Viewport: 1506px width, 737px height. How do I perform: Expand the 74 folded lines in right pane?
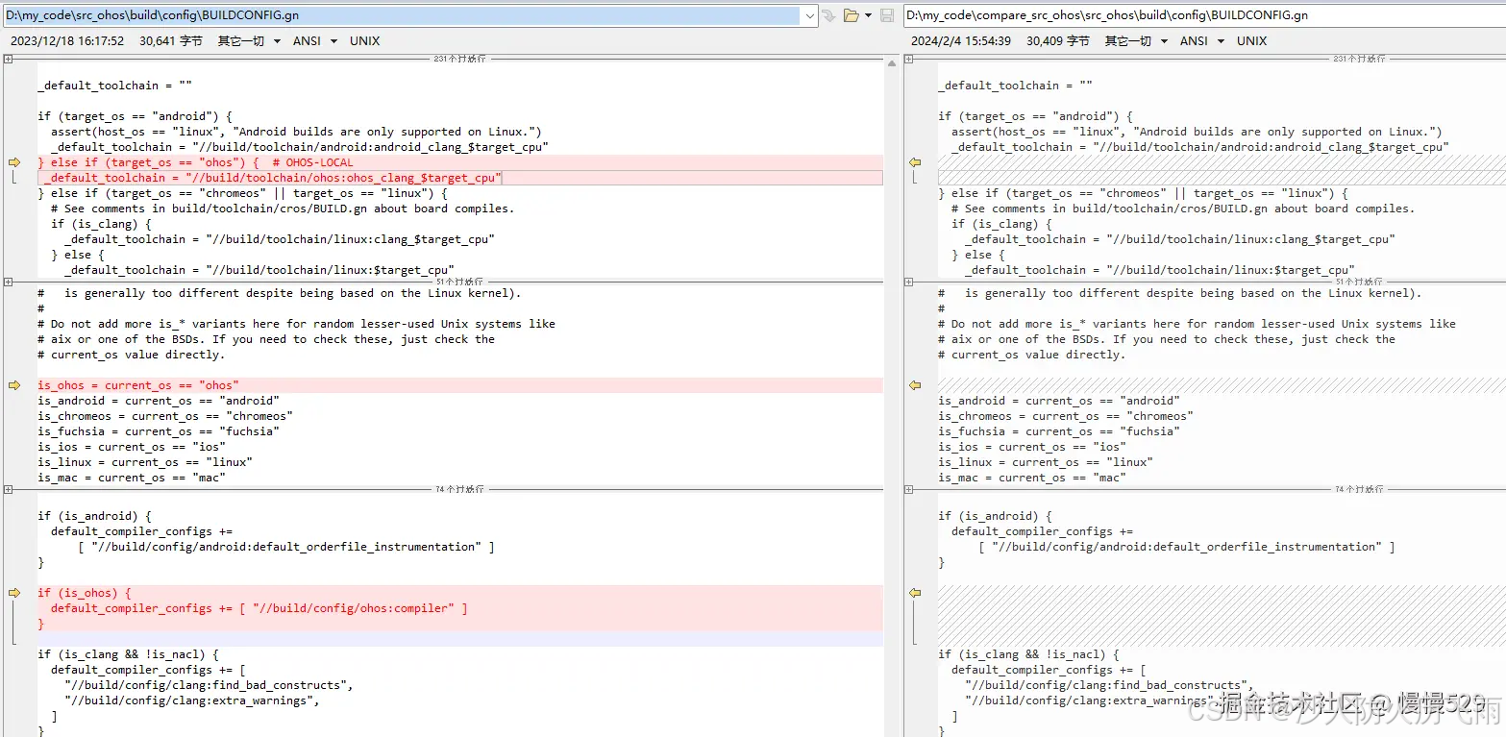click(x=908, y=489)
